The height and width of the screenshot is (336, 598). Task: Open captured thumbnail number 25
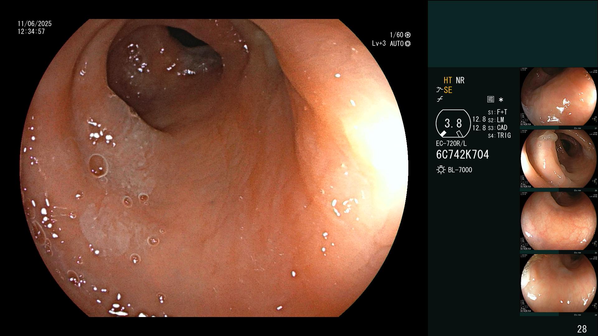559,221
